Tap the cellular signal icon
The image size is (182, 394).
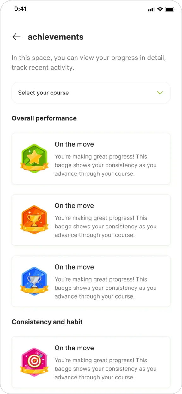click(151, 9)
